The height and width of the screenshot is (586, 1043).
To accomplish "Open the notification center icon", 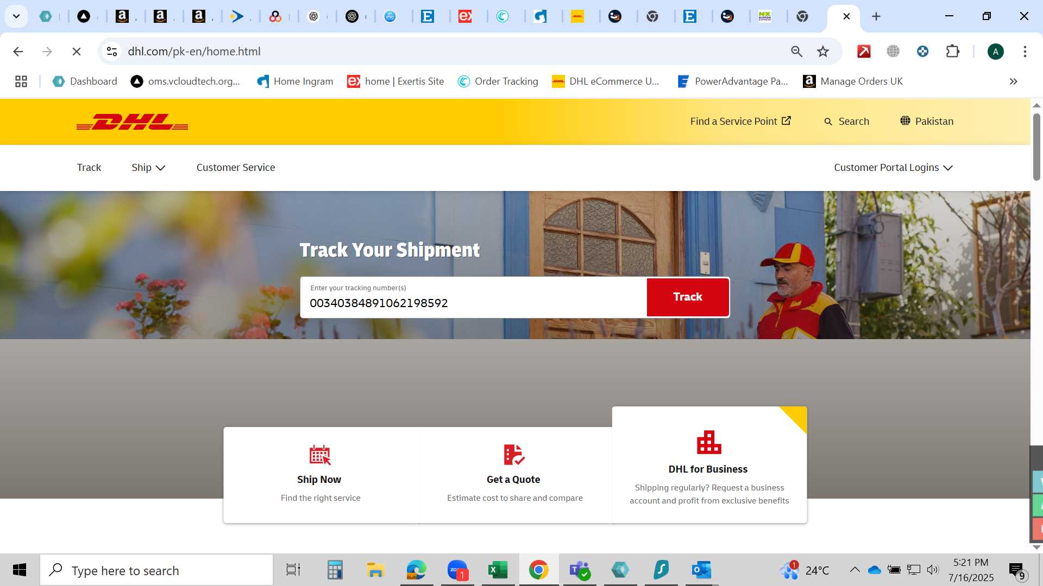I will pyautogui.click(x=1016, y=570).
